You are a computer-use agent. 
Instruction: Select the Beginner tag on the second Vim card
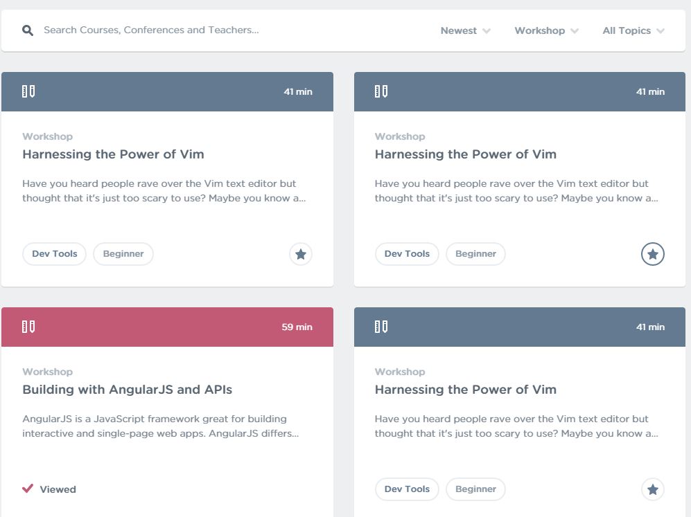475,254
